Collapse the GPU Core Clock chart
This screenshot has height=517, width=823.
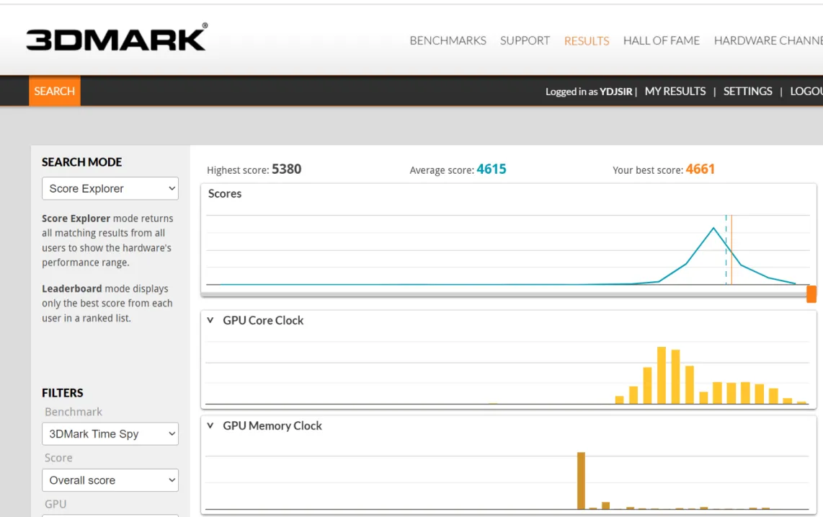[x=210, y=320]
